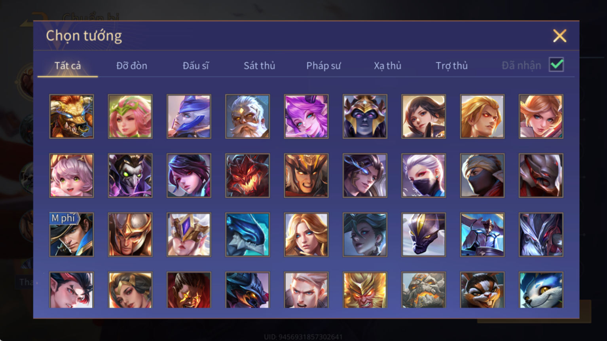This screenshot has height=341, width=607.
Task: Select the blue shark creature hero
Action: (x=247, y=235)
